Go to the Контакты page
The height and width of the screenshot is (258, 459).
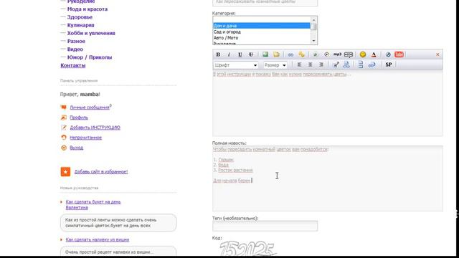(x=73, y=65)
